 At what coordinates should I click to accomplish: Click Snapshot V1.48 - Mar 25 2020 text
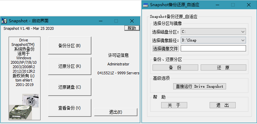point(29,28)
